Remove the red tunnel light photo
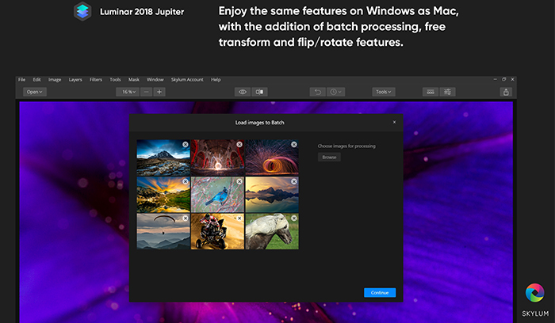Viewport: 555px width, 323px height. (239, 145)
